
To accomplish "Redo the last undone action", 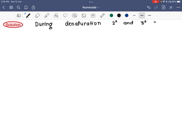I will pyautogui.click(x=156, y=8).
